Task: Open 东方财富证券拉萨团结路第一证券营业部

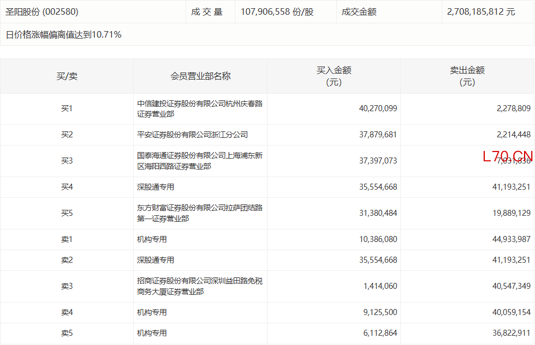Action: (x=199, y=213)
